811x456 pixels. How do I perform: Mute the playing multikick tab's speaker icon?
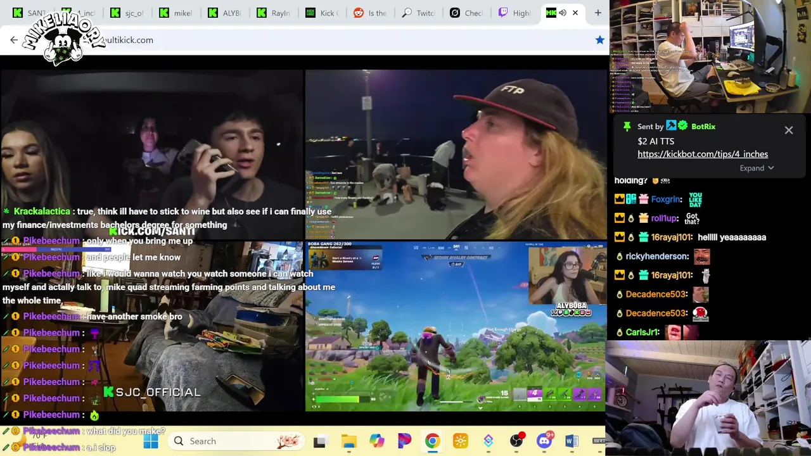562,13
